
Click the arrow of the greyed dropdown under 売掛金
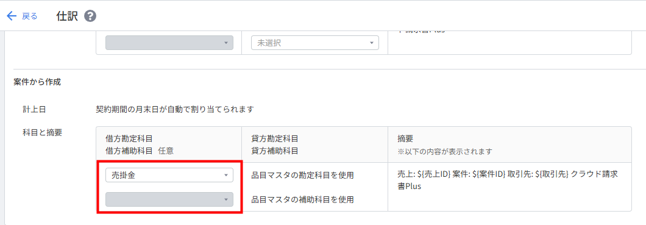pyautogui.click(x=225, y=200)
